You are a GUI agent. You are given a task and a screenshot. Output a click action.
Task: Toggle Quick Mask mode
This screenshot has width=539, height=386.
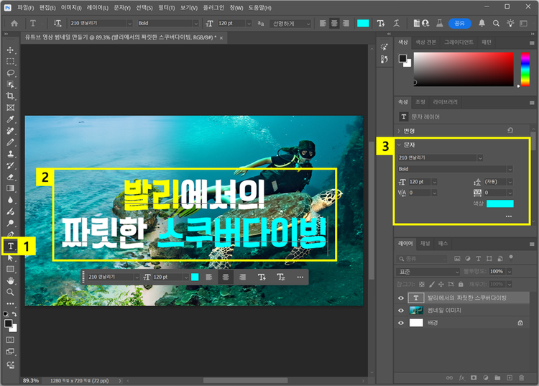[x=10, y=339]
